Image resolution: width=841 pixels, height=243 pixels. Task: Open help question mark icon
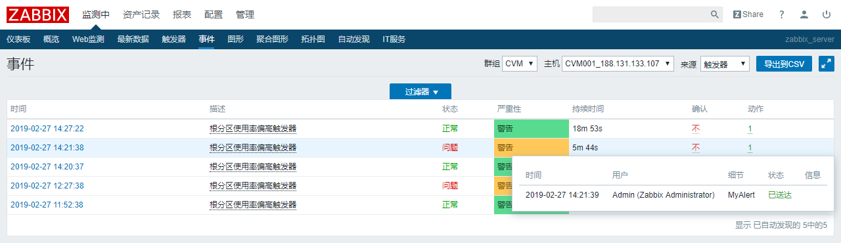coord(782,14)
